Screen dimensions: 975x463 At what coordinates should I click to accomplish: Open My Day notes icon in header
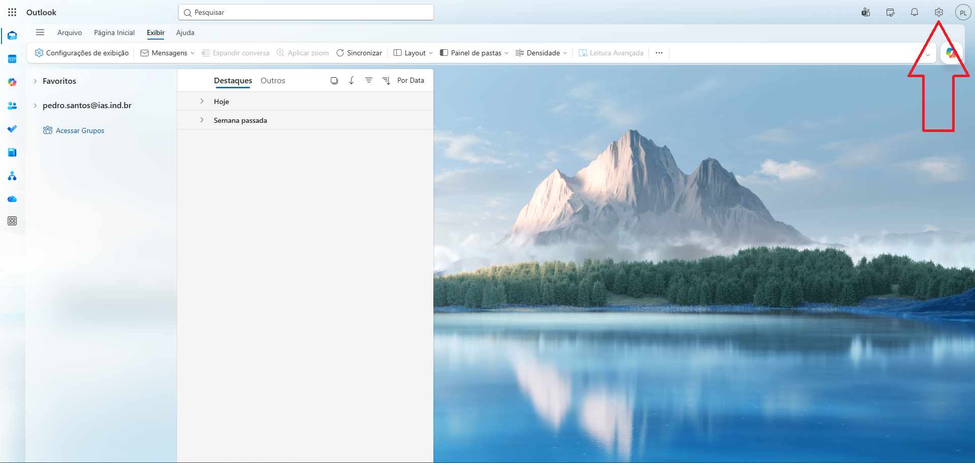(890, 12)
